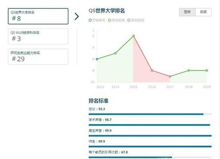Click the 2019 x-axis year label

tap(207, 87)
